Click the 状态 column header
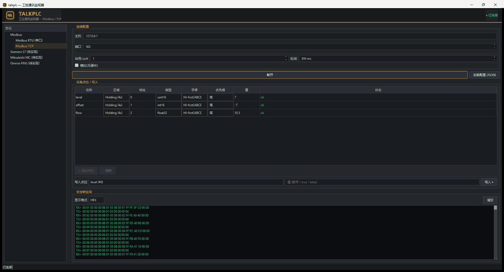Image resolution: width=504 pixels, height=272 pixels. pos(378,90)
